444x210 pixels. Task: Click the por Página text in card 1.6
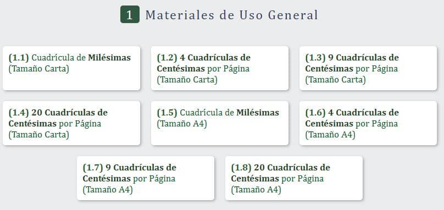click(x=376, y=124)
